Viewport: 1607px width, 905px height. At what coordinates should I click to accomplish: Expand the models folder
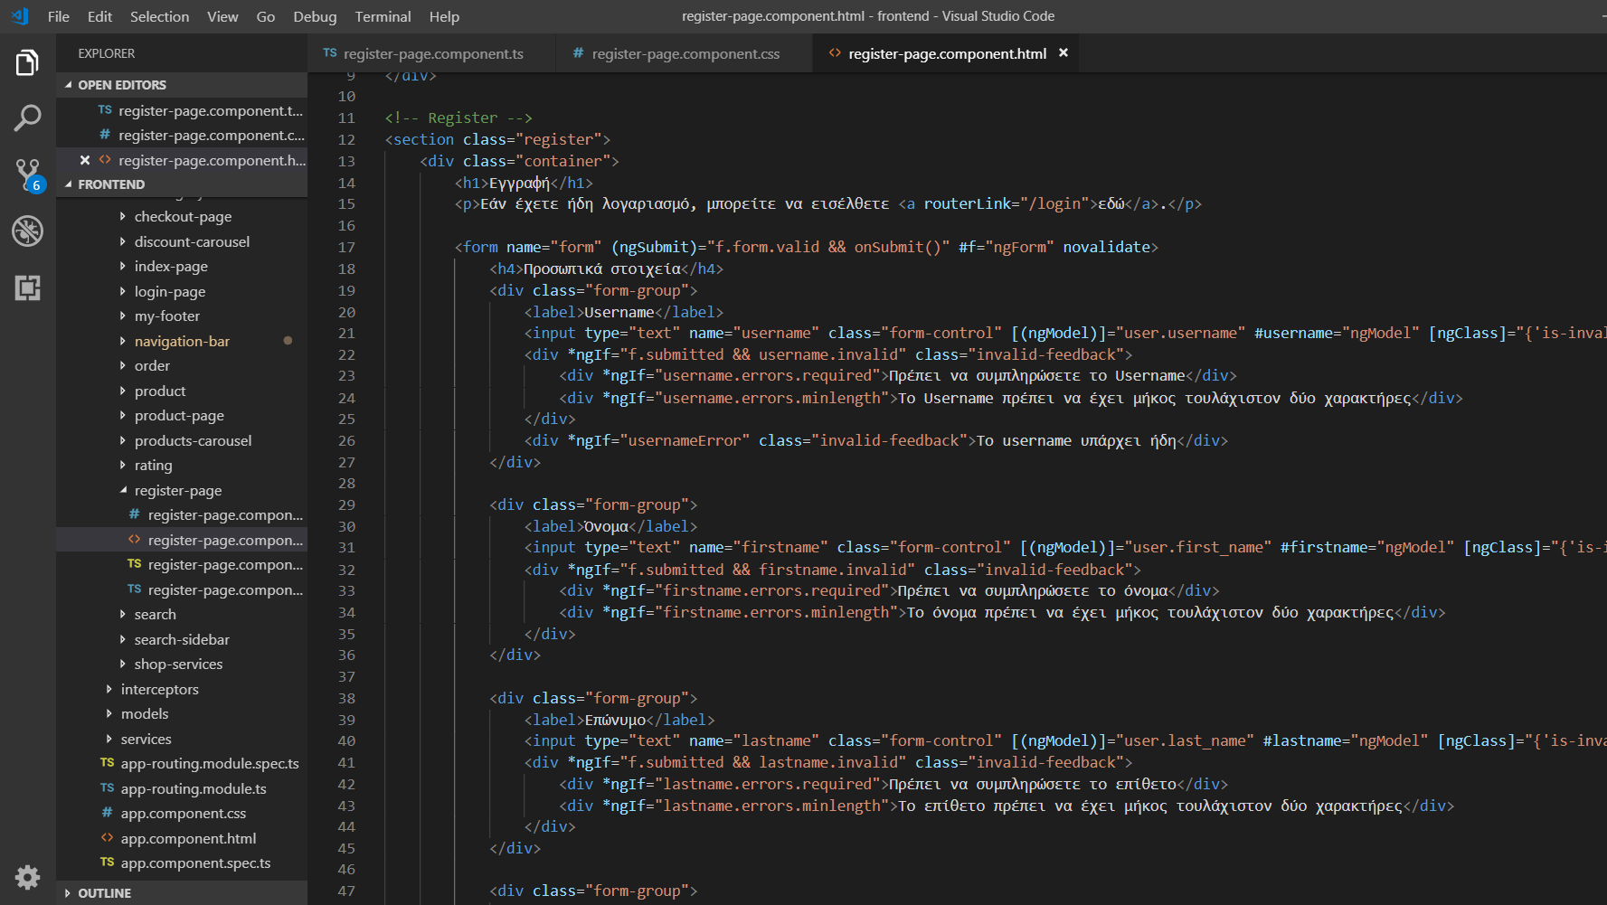point(182,714)
